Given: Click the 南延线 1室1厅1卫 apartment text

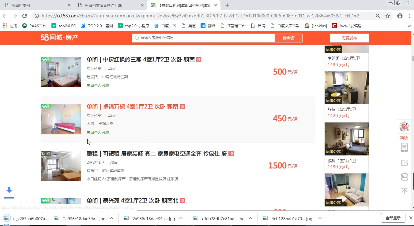Looking at the screenshot, I should (x=344, y=58).
